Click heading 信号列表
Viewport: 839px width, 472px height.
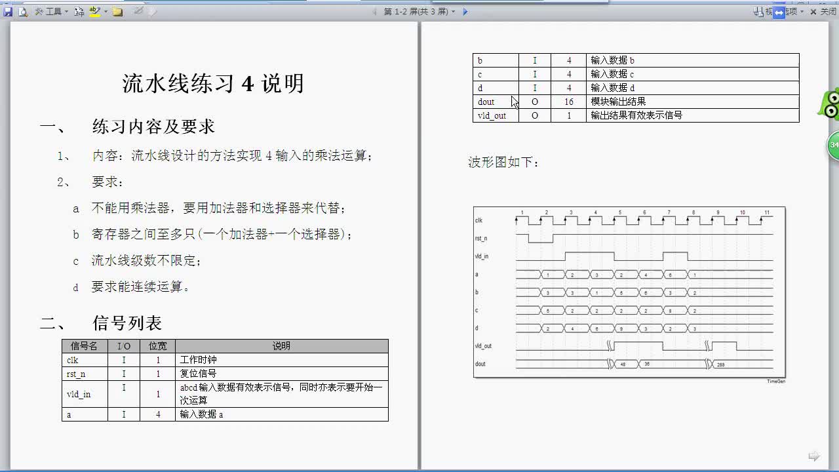coord(127,323)
